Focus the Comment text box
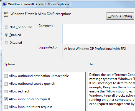This screenshot has width=135, height=111. click(x=99, y=34)
